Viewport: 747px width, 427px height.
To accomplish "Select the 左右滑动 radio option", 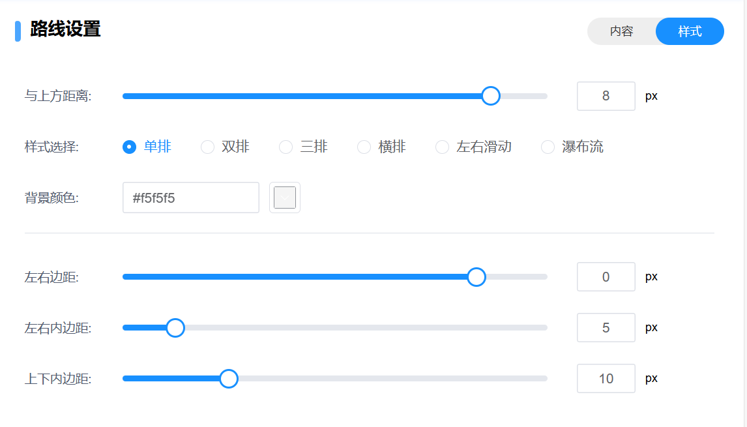I will tap(443, 147).
